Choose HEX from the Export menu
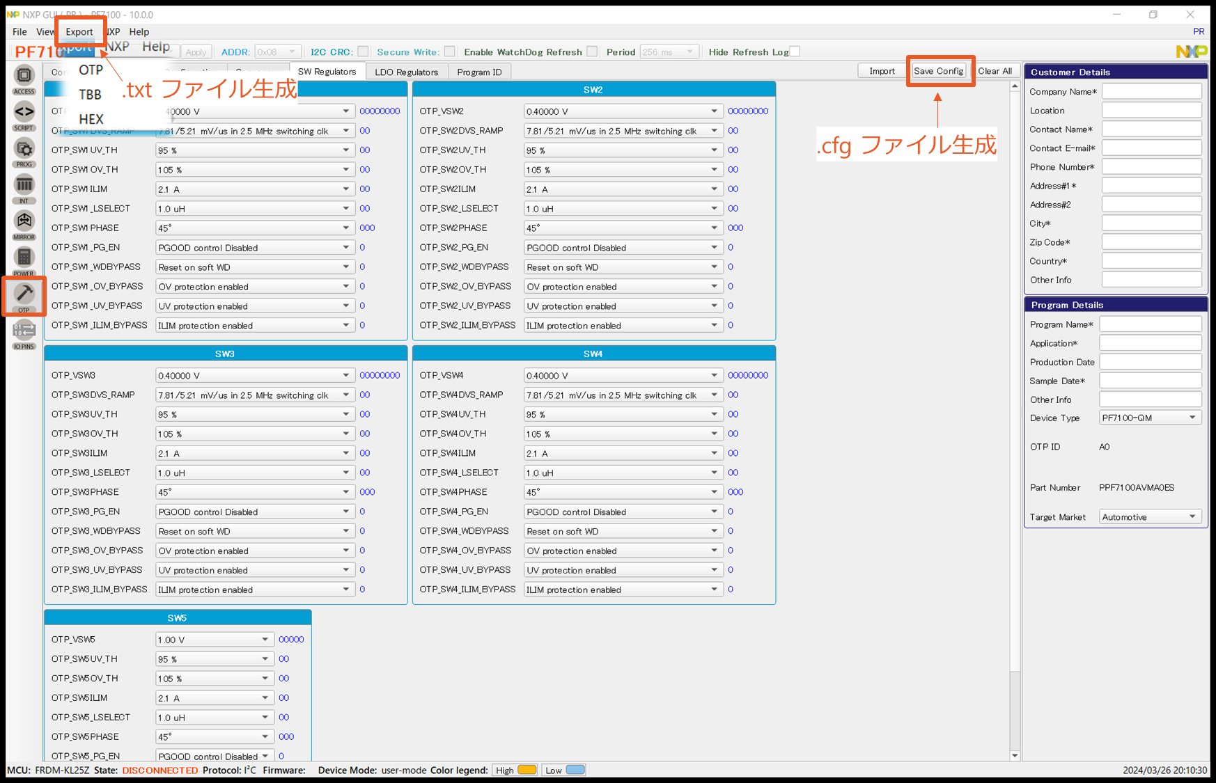 (91, 119)
